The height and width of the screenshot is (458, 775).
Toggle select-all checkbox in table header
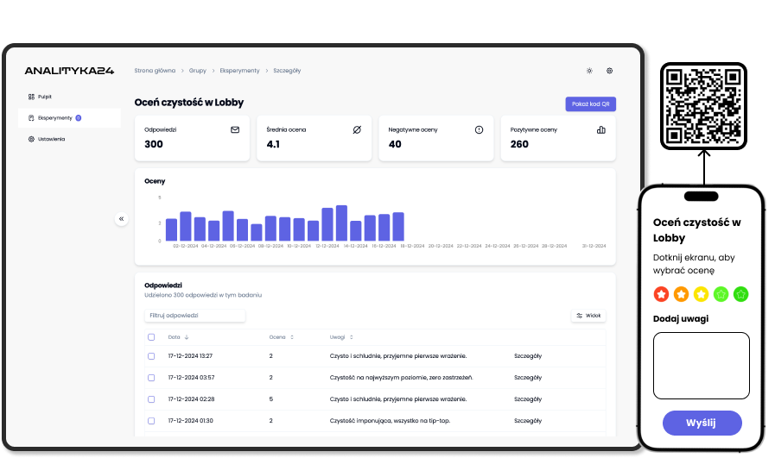pyautogui.click(x=151, y=337)
